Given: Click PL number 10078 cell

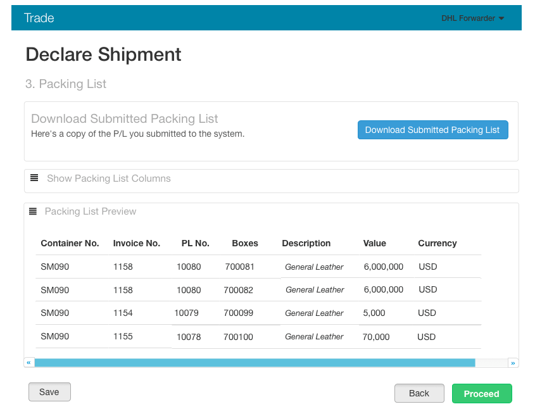Looking at the screenshot, I should (189, 337).
